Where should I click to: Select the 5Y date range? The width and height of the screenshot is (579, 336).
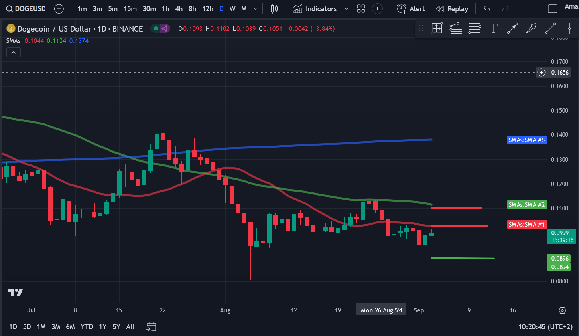[116, 327]
